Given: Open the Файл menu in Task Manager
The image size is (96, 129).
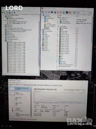Looking at the screenshot, I should click(10, 83).
